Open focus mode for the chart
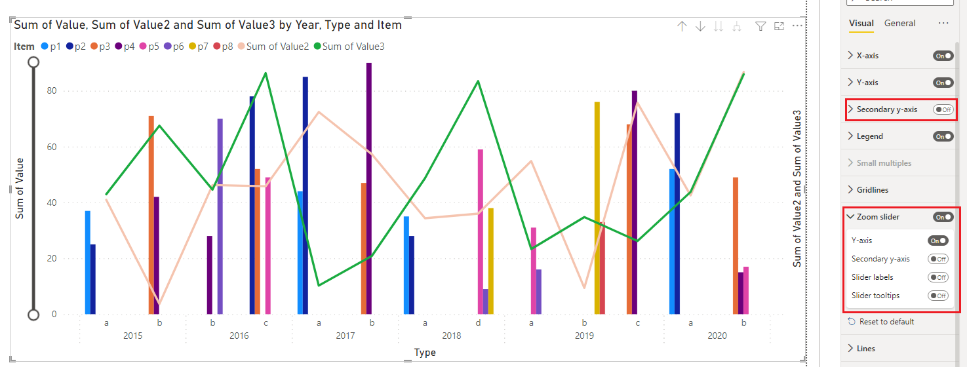967x367 pixels. pos(779,26)
